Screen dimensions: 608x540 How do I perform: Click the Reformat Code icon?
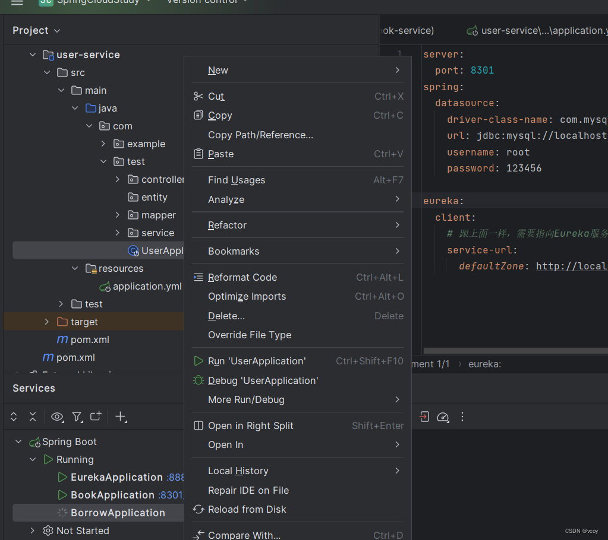[198, 277]
